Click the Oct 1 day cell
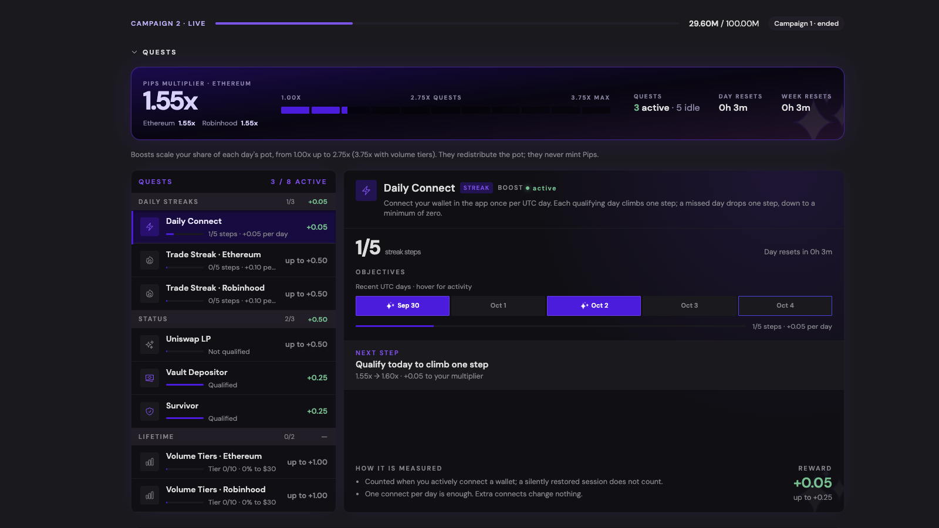This screenshot has width=939, height=528. click(498, 306)
